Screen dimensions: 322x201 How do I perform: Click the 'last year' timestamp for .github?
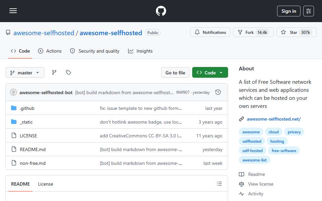point(214,108)
